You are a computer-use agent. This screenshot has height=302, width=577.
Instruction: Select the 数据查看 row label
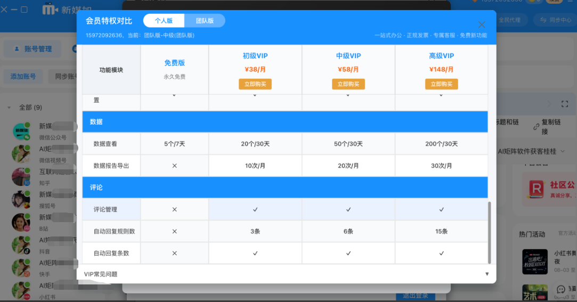pos(105,144)
